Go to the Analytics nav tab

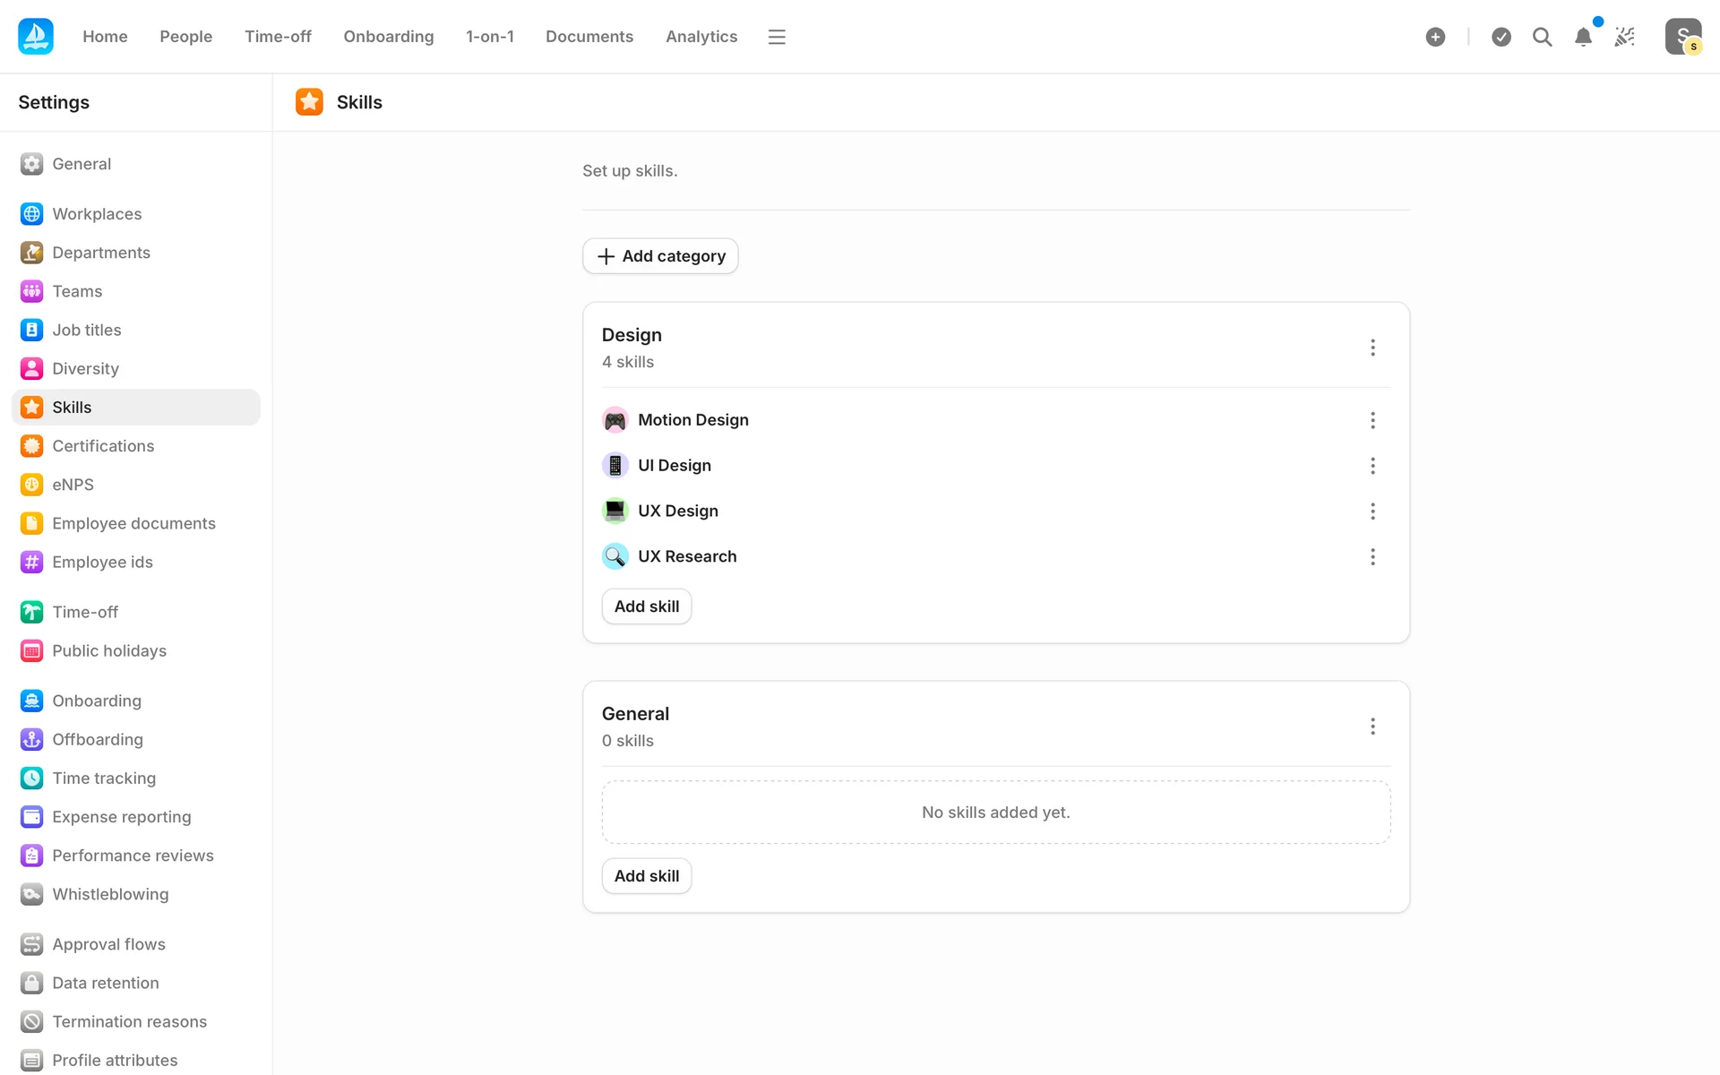[x=701, y=37]
